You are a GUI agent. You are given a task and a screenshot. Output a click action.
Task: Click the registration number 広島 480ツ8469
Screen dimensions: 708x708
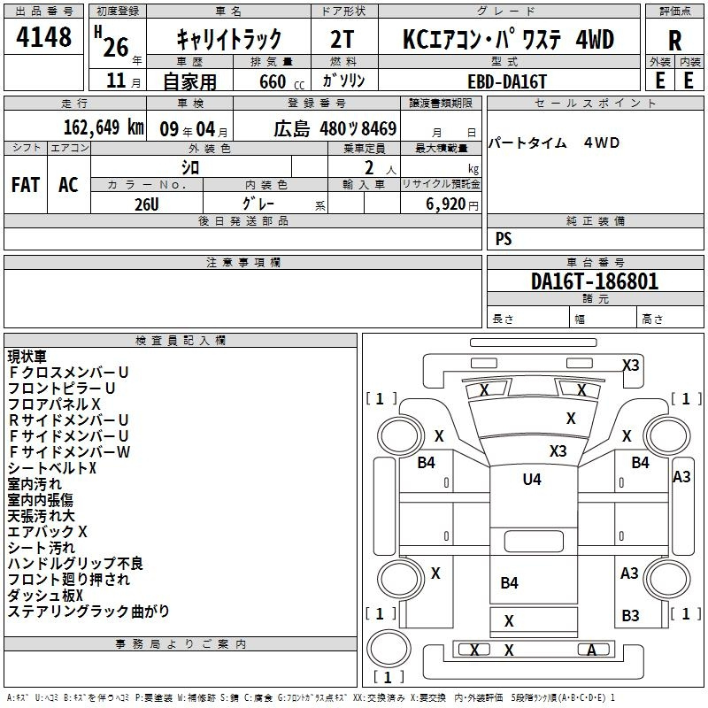[x=335, y=128]
